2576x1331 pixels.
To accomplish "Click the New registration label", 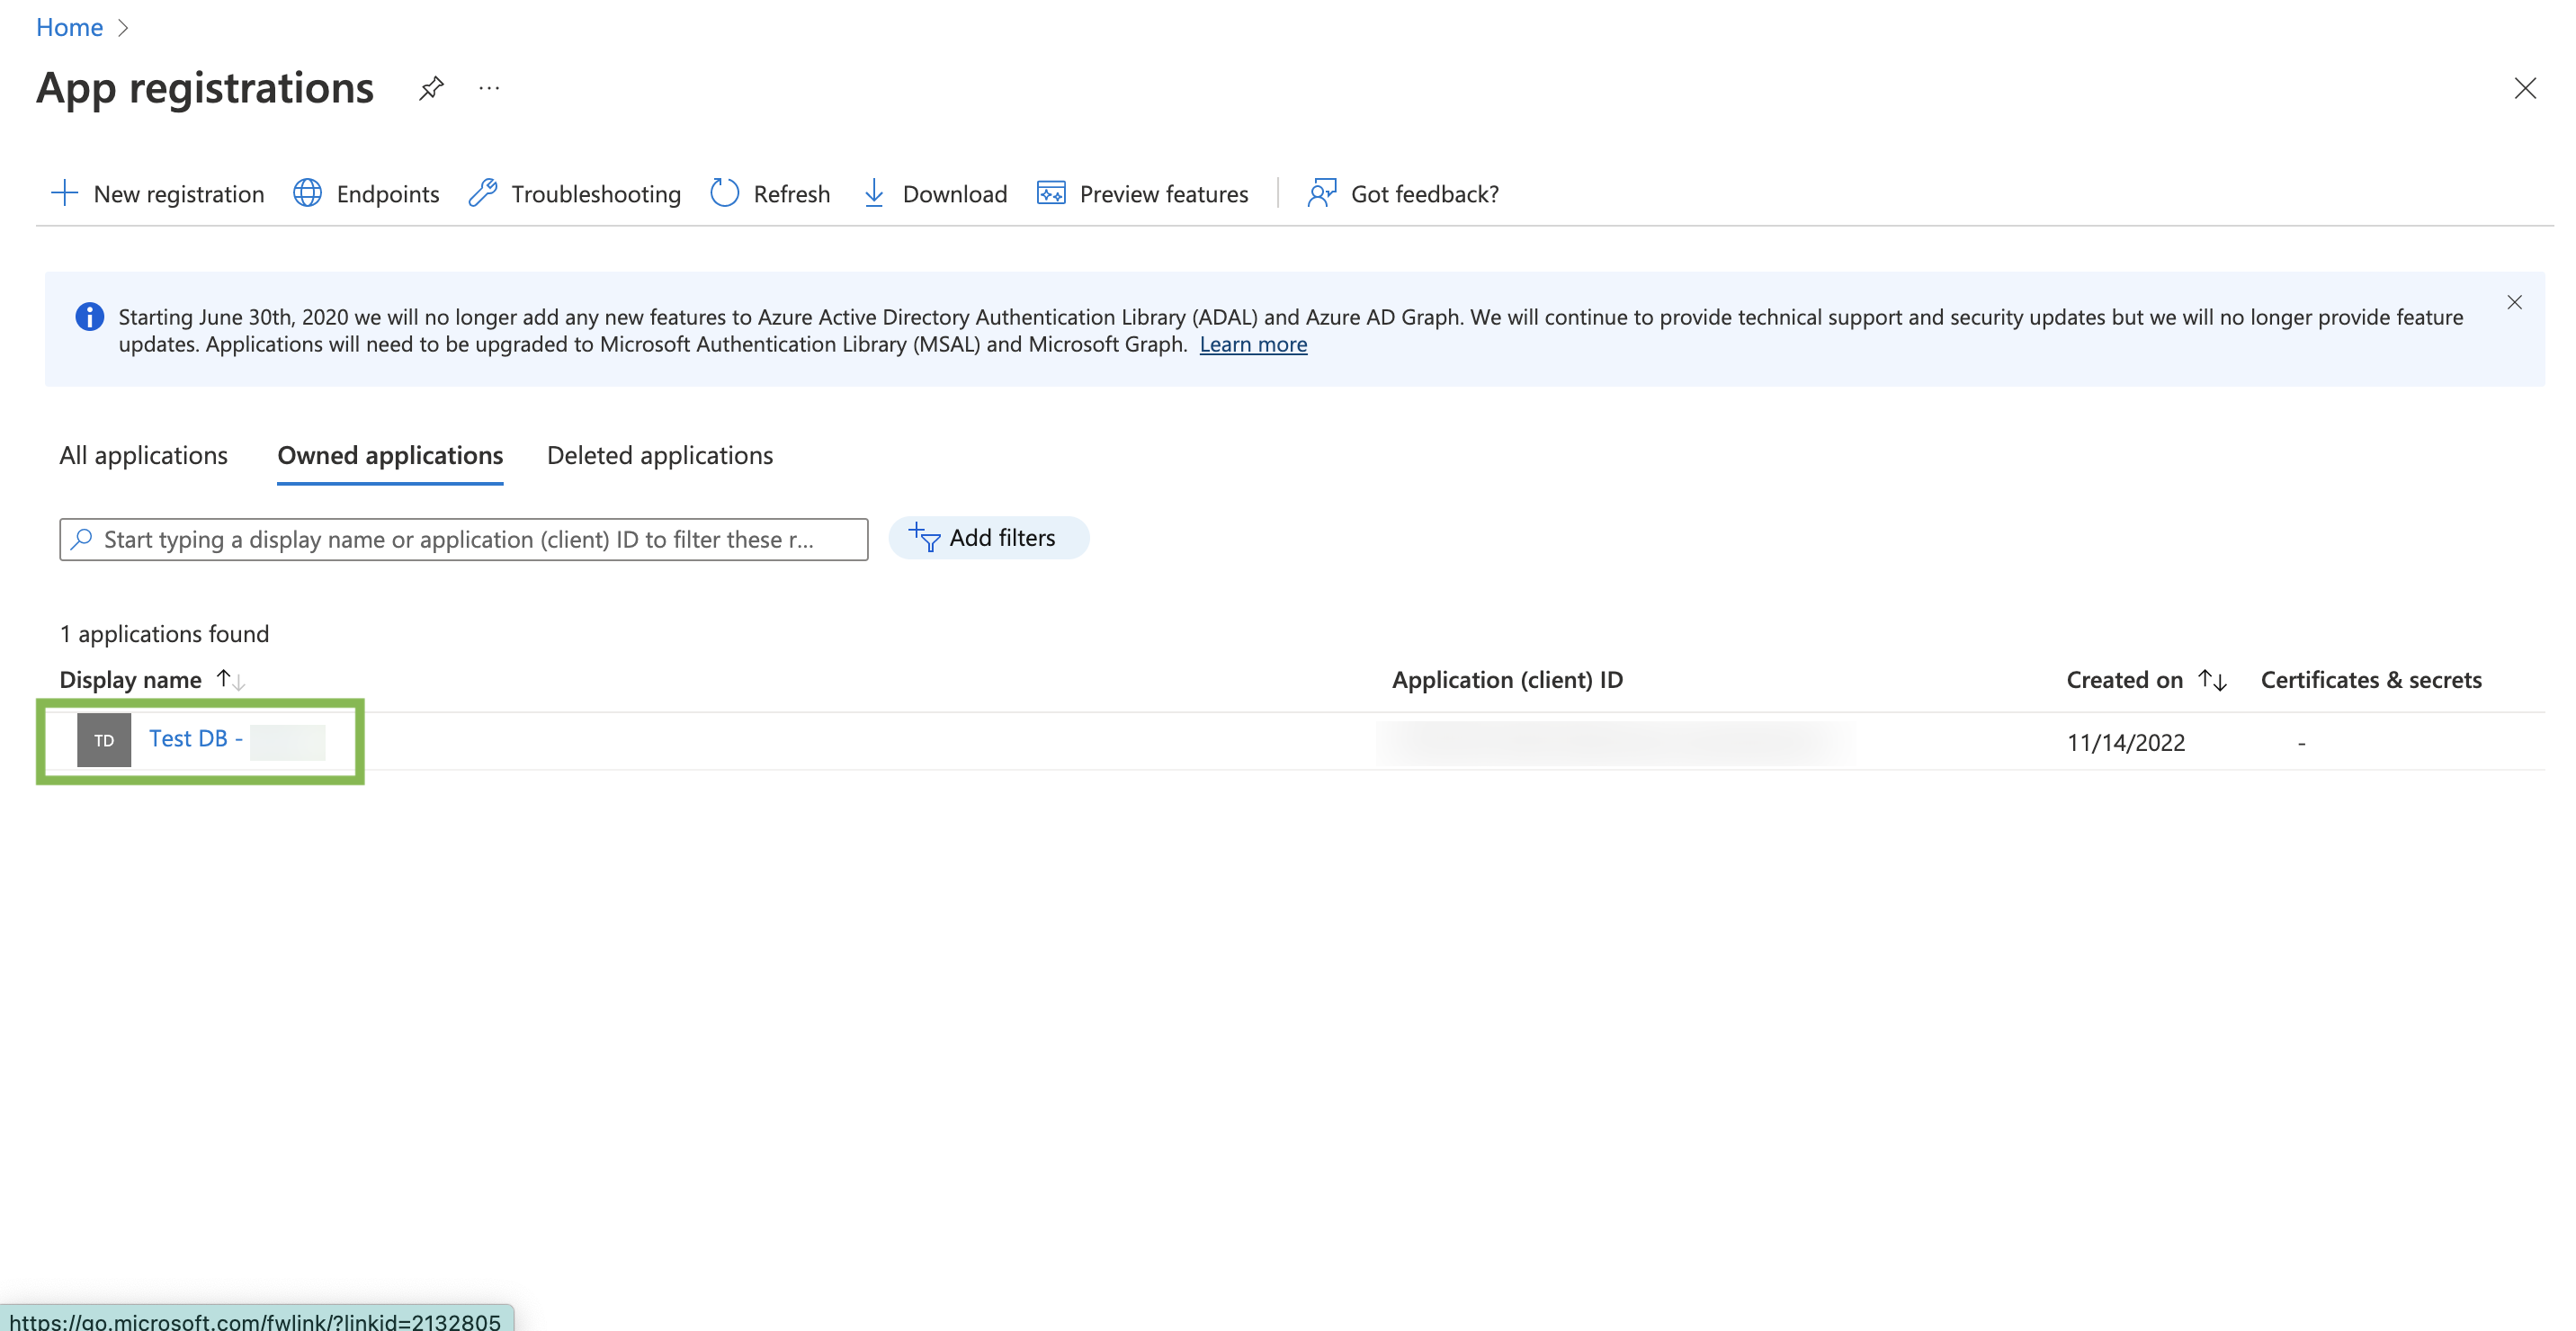I will (x=179, y=194).
